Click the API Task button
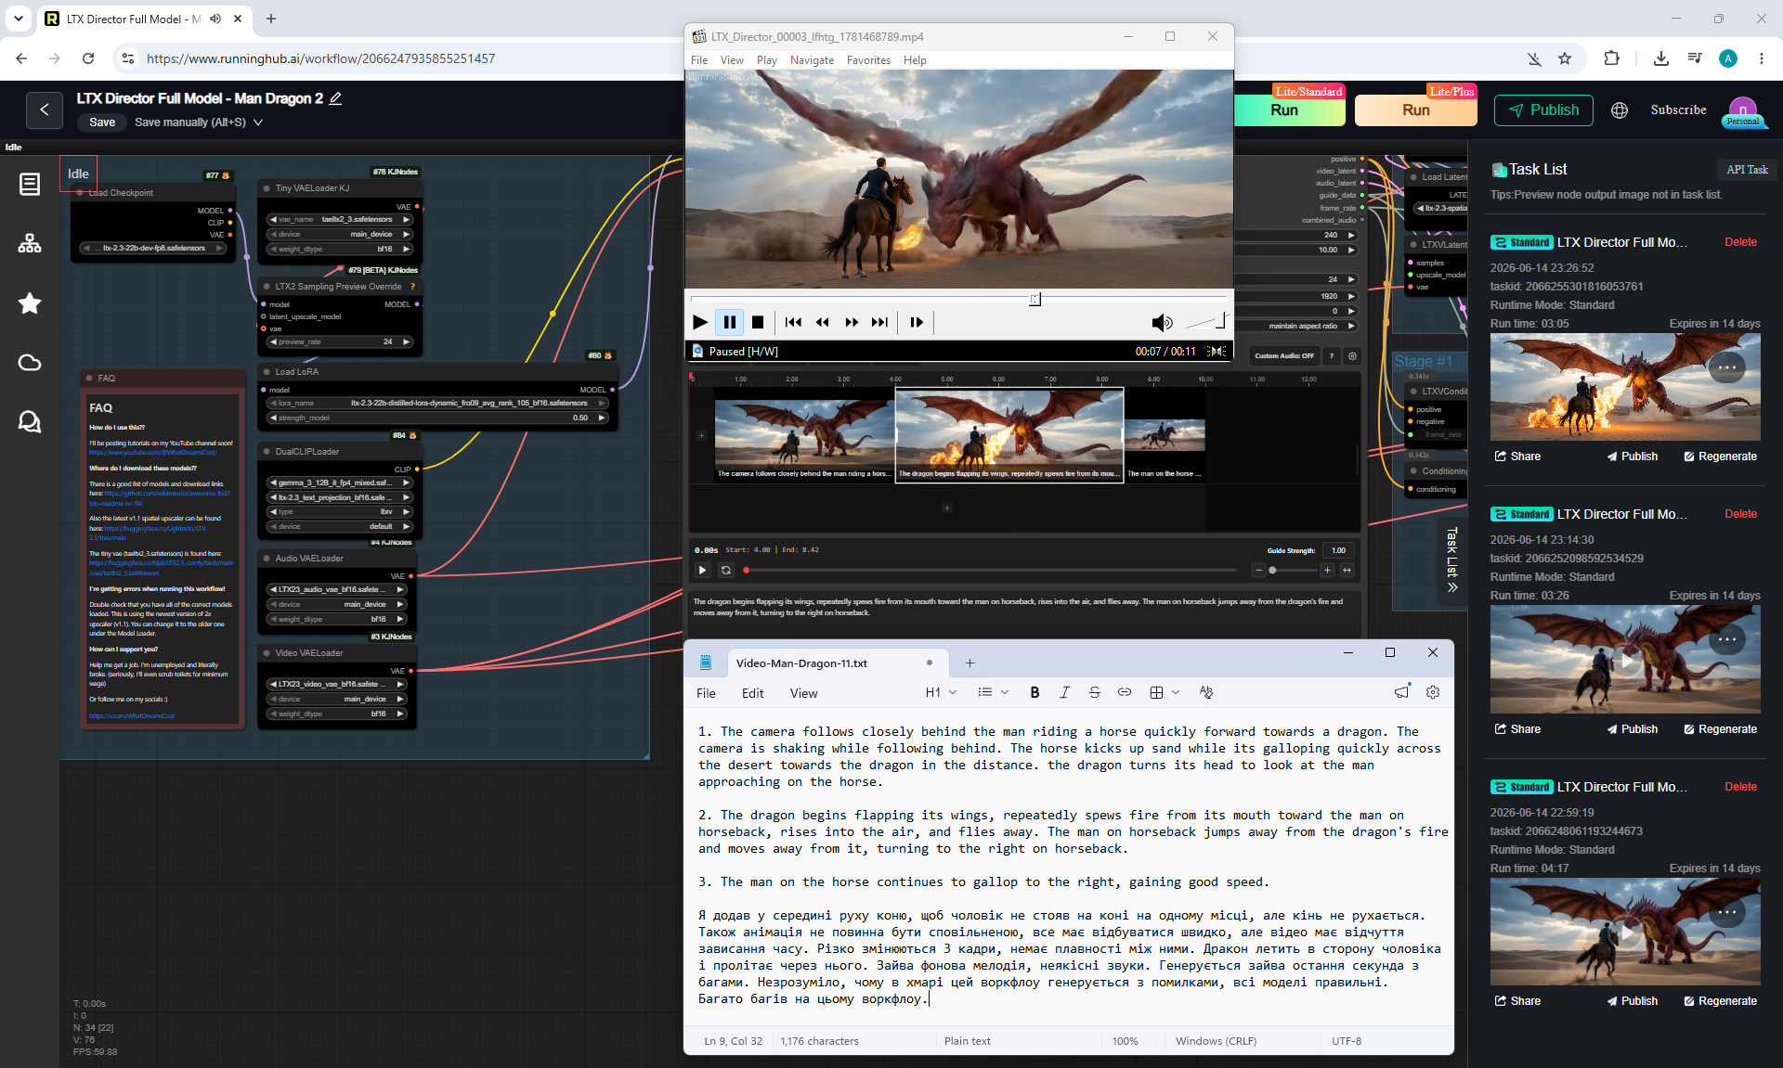The height and width of the screenshot is (1068, 1783). [x=1747, y=170]
